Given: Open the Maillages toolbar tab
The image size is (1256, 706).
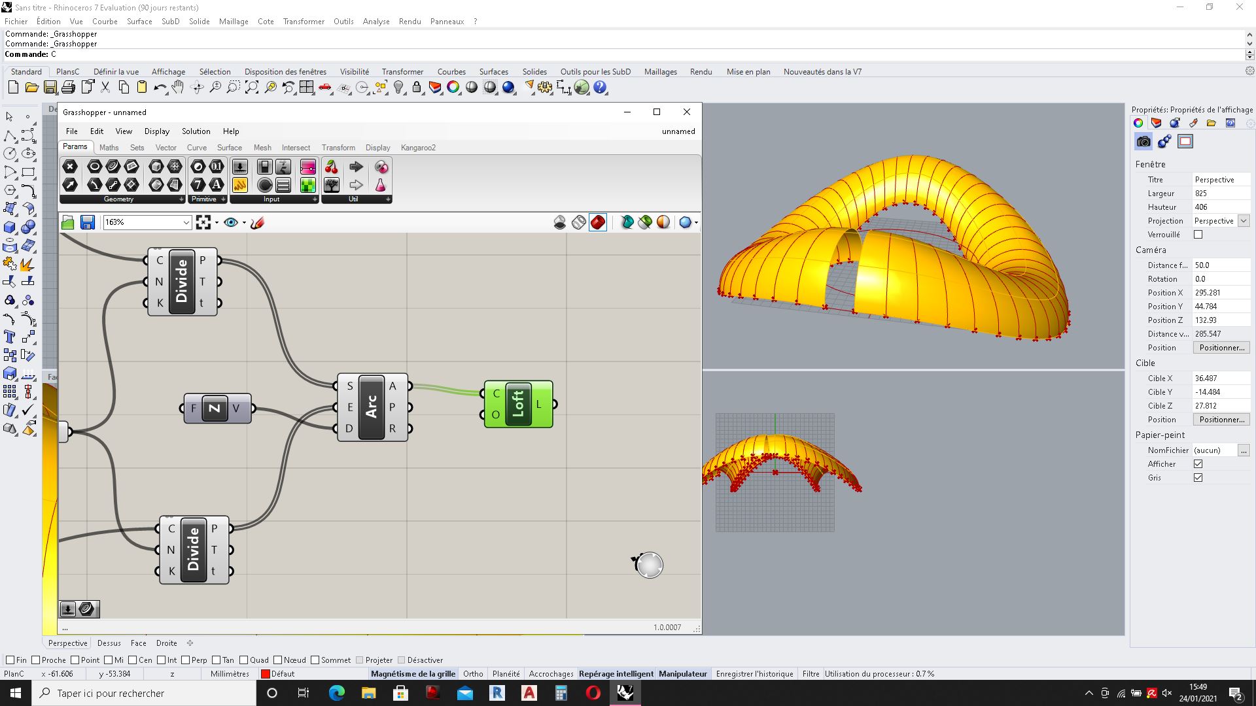Looking at the screenshot, I should [x=660, y=72].
